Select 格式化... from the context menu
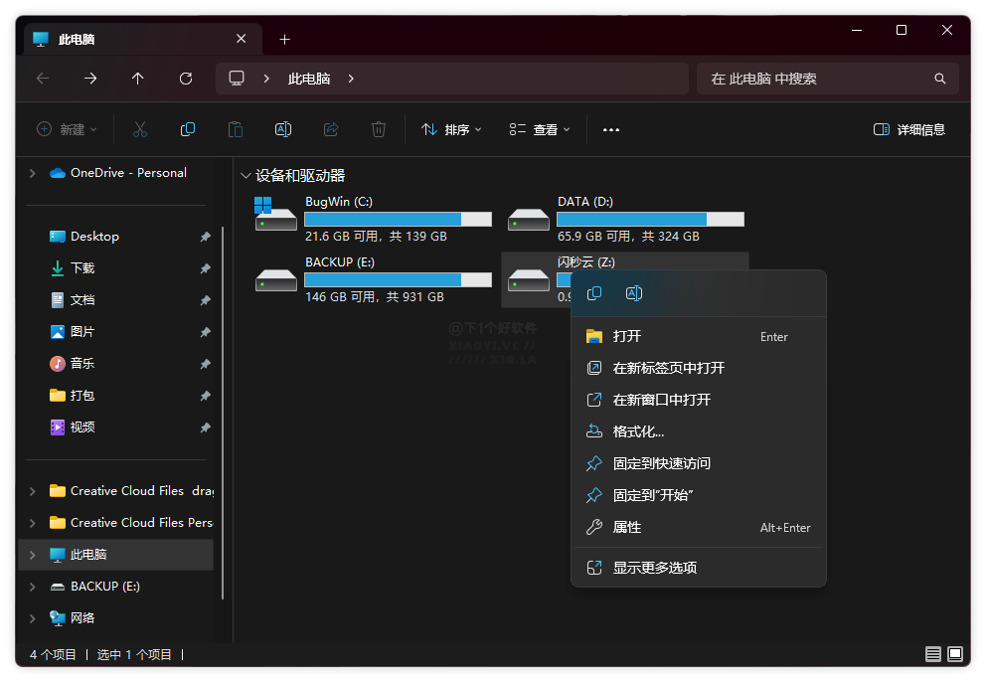This screenshot has height=682, width=986. [638, 431]
